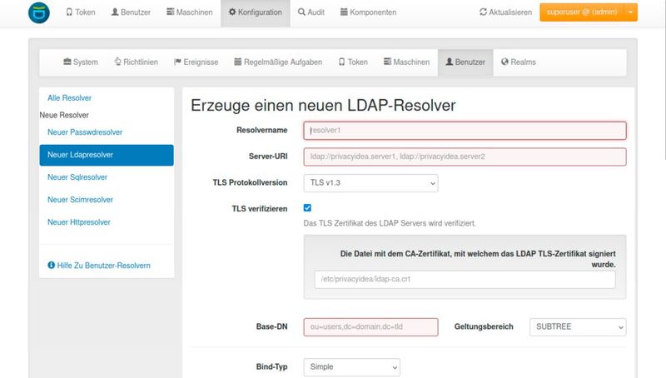This screenshot has height=378, width=666.
Task: Open the Audit tab
Action: click(x=311, y=12)
